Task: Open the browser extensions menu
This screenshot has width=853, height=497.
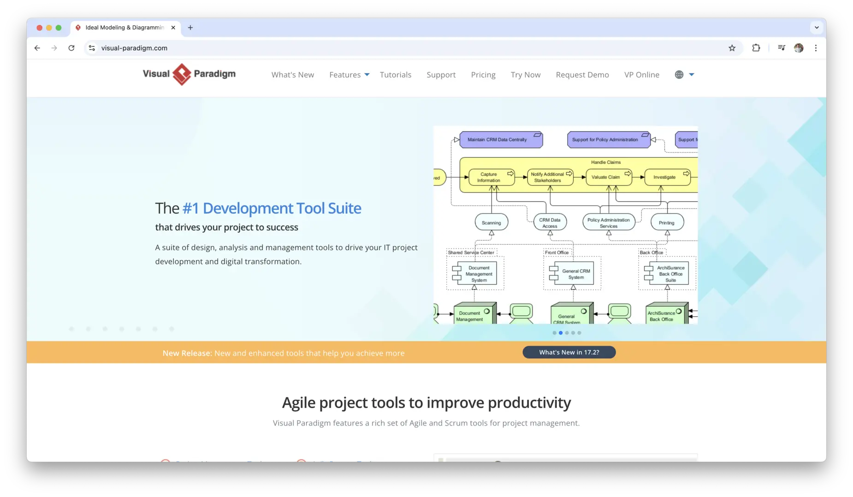Action: pos(756,48)
